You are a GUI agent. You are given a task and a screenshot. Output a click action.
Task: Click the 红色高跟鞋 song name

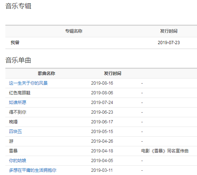click(20, 93)
